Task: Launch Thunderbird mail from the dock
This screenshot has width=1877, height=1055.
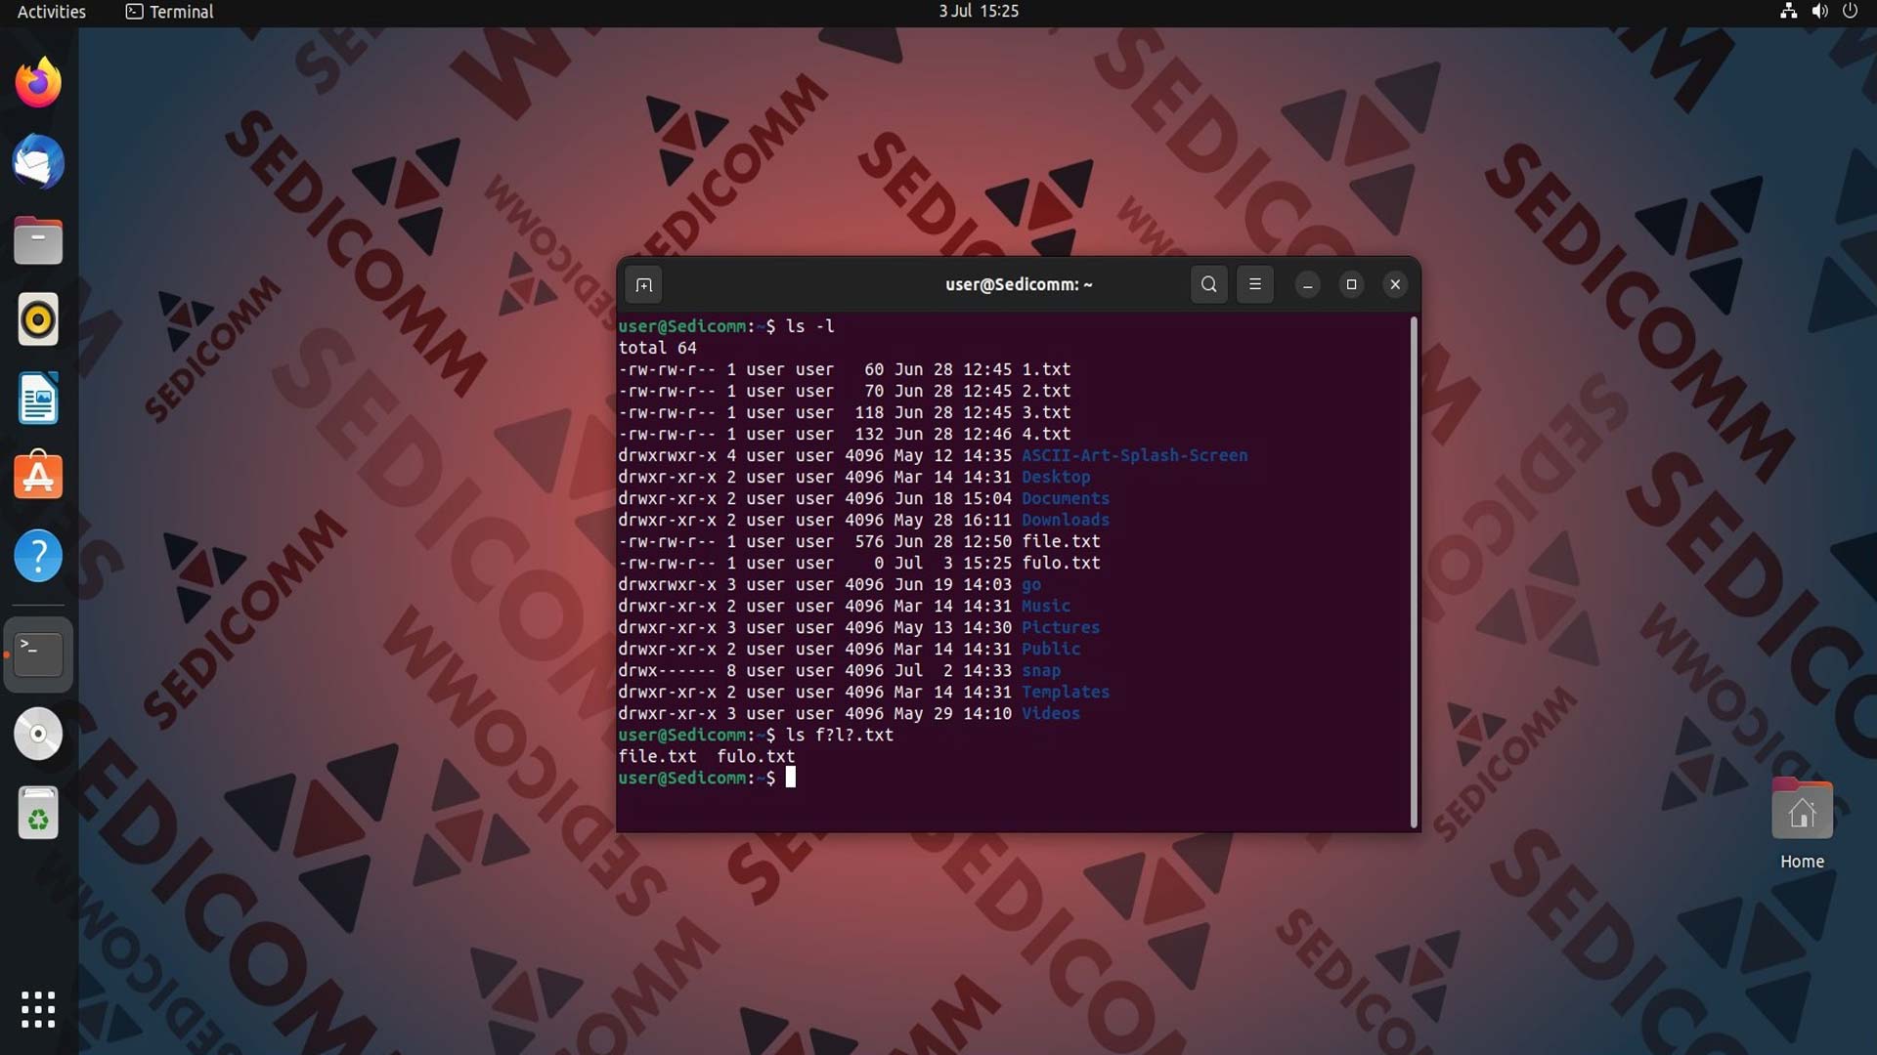Action: 38,162
